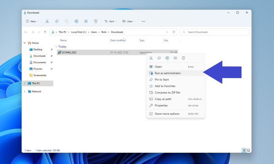Viewport: 274px width, 164px height.
Task: Sort by the Name column header
Action: tap(63, 41)
